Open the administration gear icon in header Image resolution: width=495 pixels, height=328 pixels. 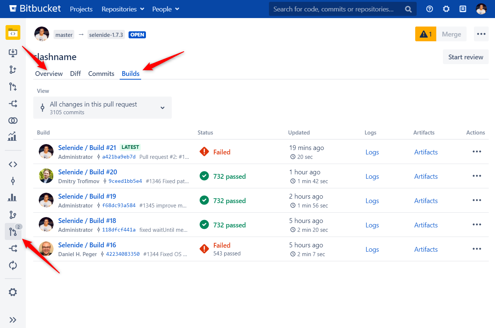(x=446, y=9)
